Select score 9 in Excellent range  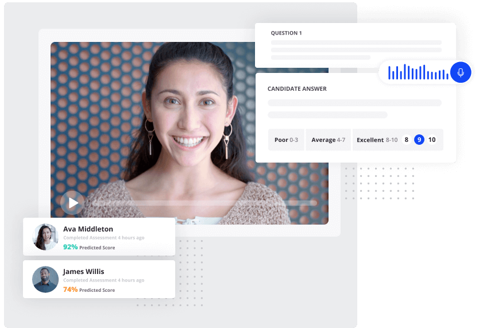[419, 140]
